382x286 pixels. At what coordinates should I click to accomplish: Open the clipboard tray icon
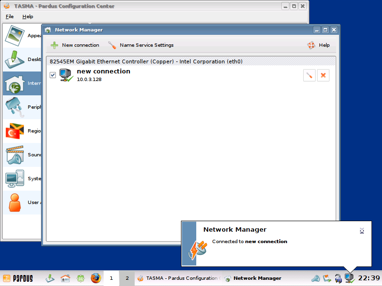pos(327,278)
